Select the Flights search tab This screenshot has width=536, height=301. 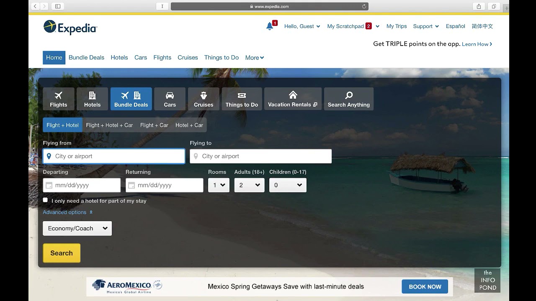coord(59,99)
